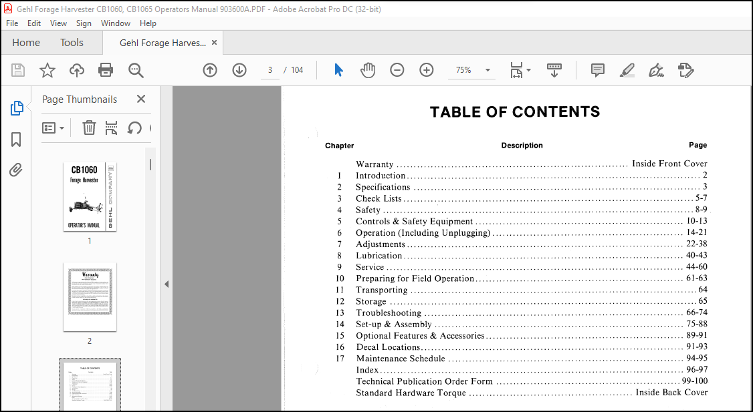Click Operation (Including Unplugging) entry
The image size is (753, 412).
pos(423,232)
